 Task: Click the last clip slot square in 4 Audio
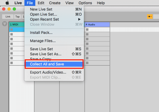87,63
